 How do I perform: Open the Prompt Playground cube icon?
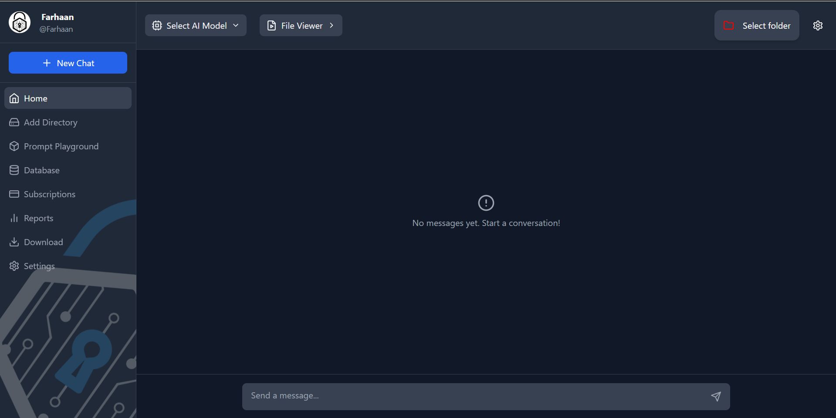click(14, 146)
